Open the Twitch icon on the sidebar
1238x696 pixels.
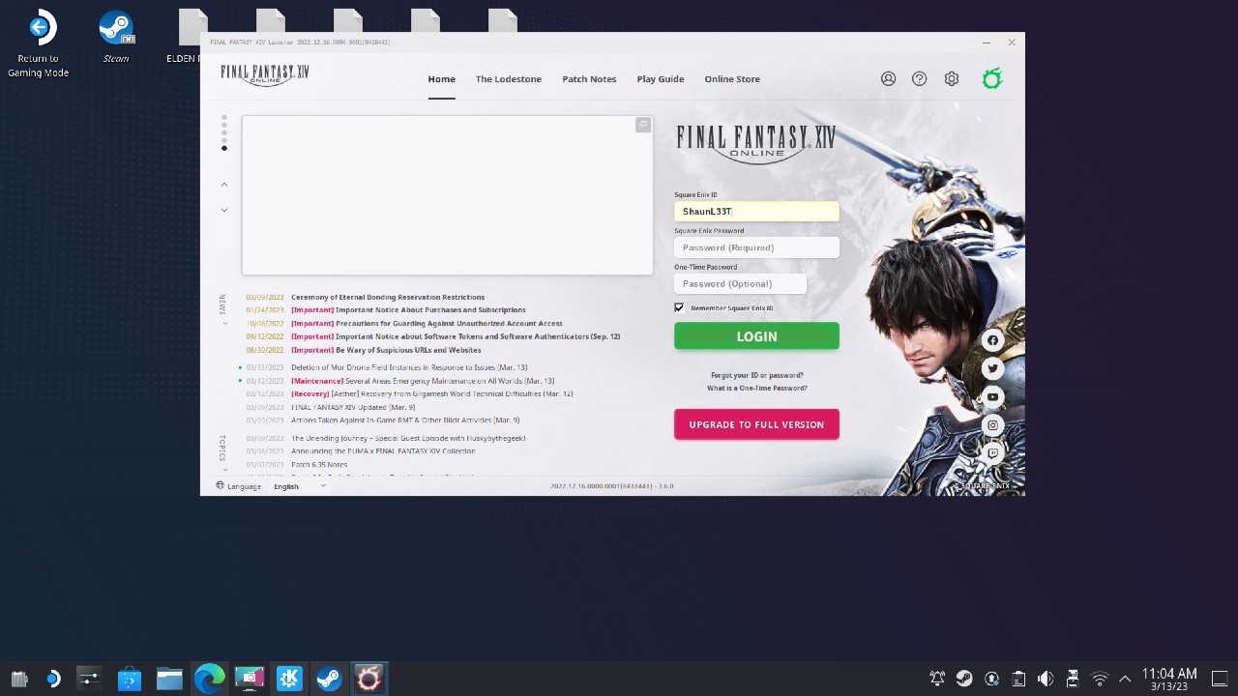992,452
